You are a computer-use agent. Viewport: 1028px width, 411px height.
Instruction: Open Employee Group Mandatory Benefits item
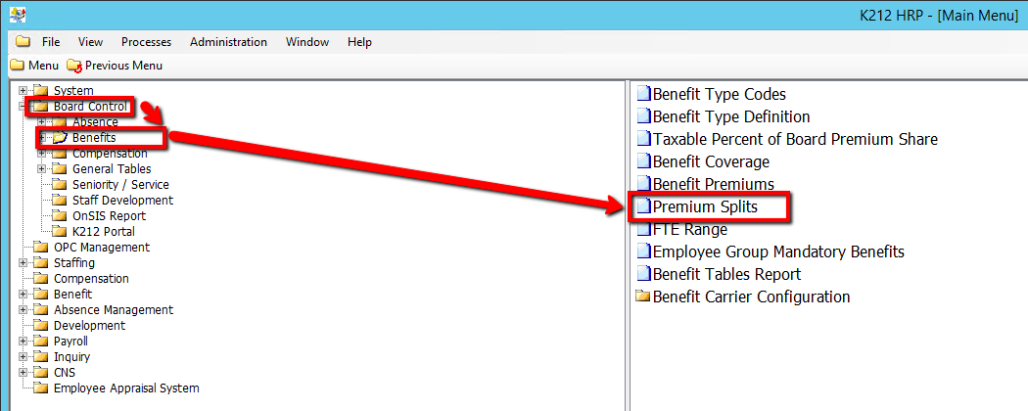click(777, 252)
